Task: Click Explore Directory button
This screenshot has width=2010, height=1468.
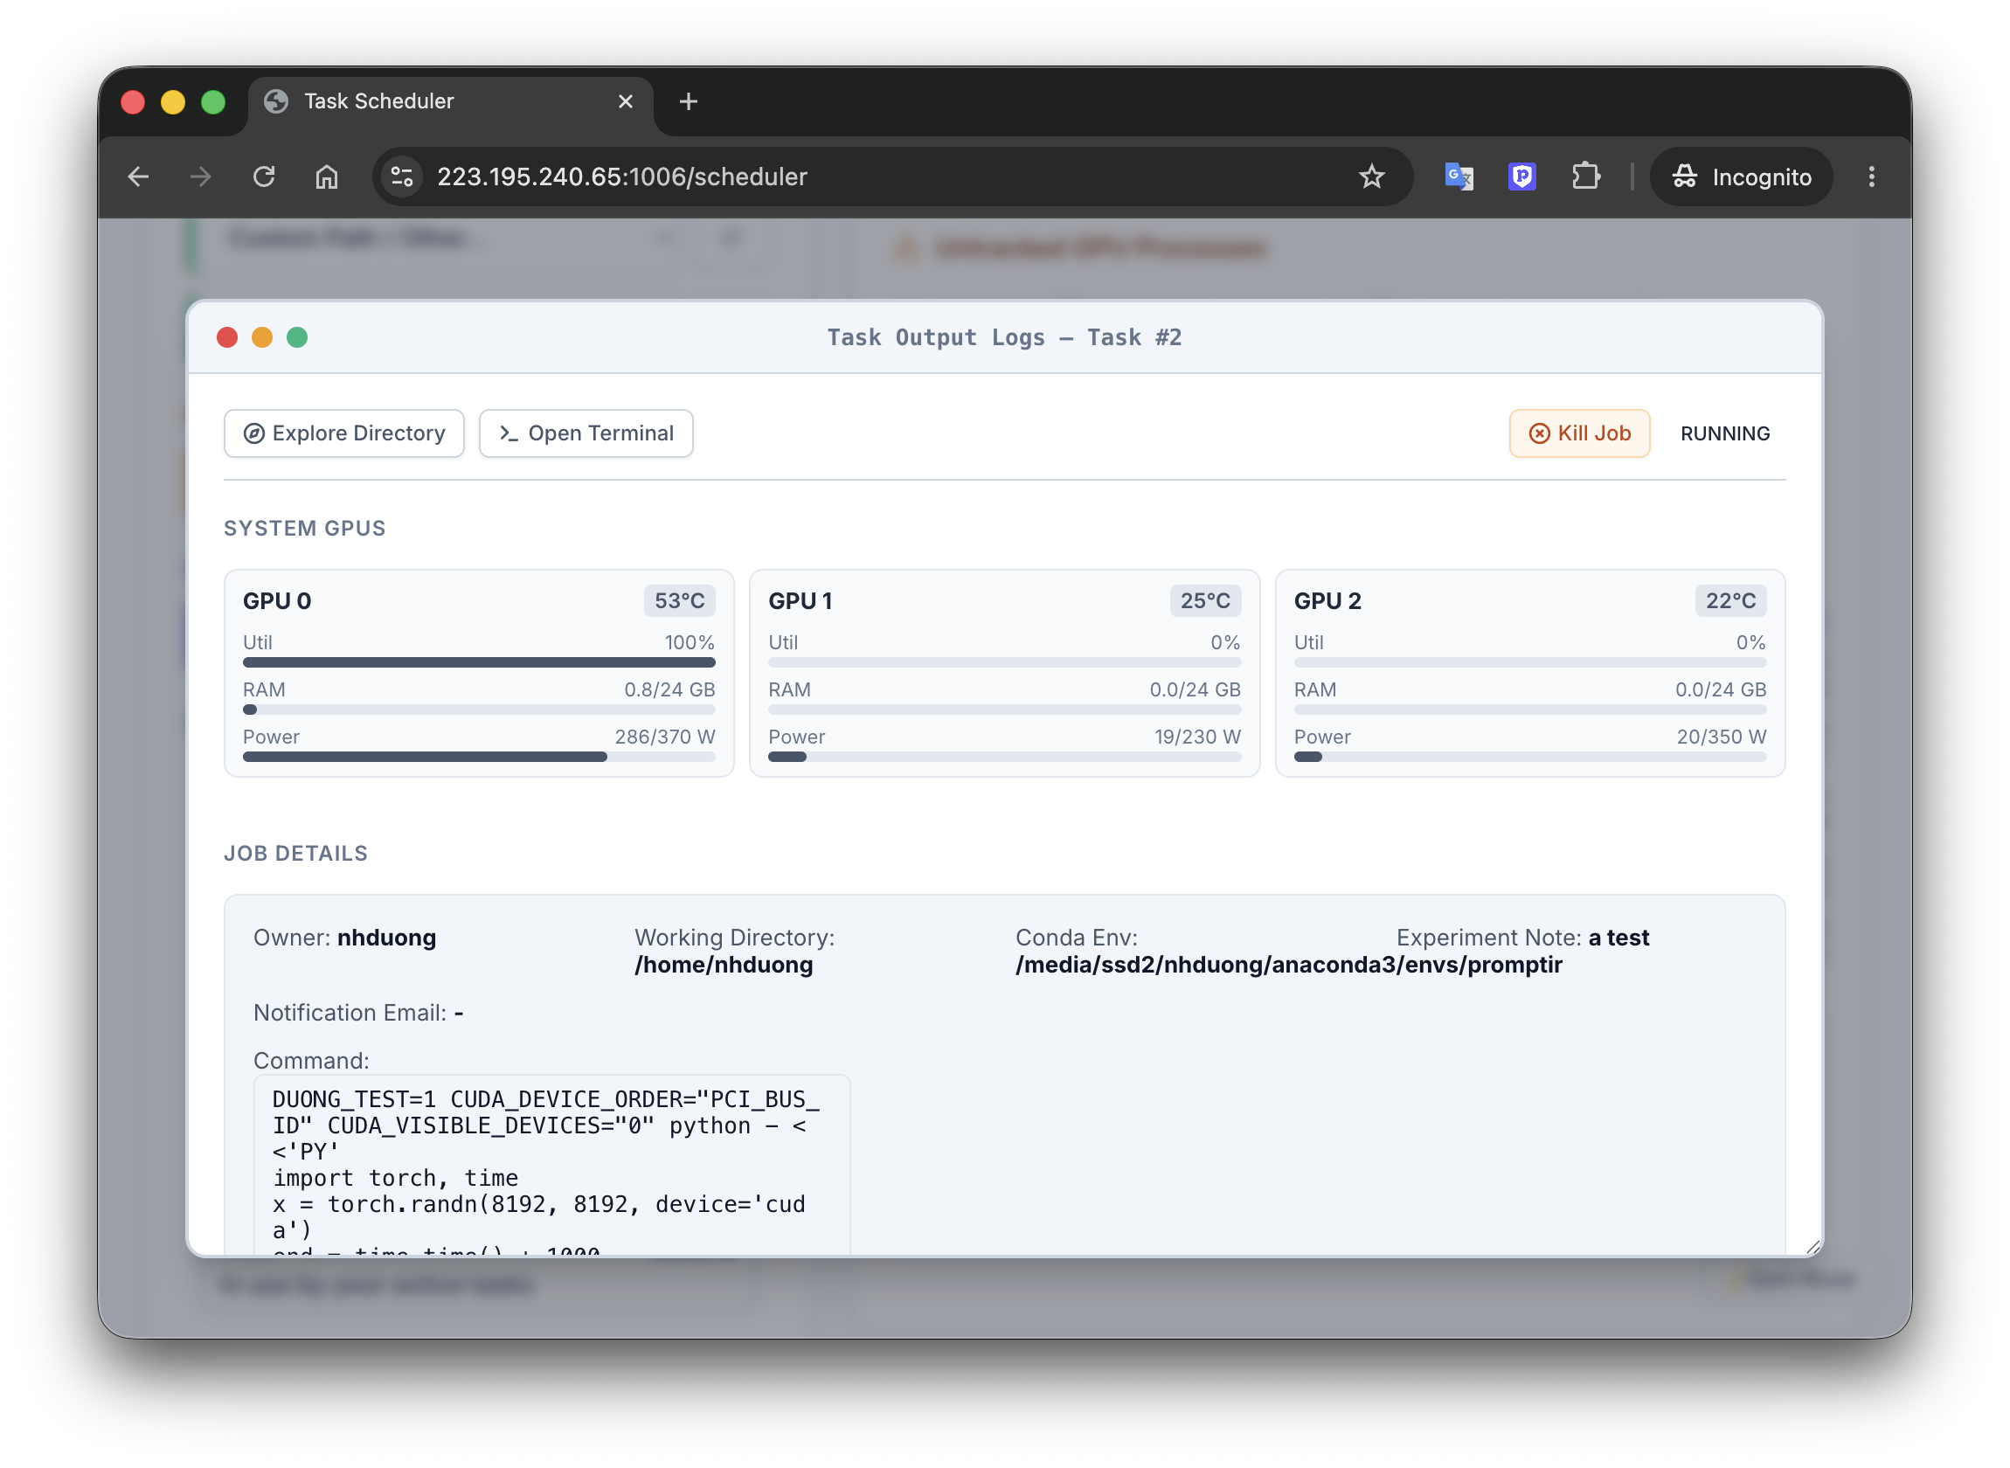Action: [x=344, y=433]
